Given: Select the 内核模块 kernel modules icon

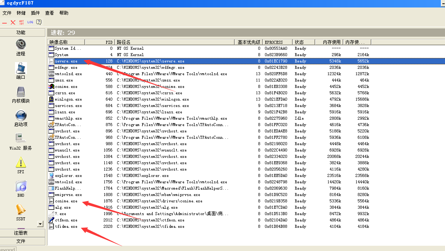Looking at the screenshot, I should [21, 92].
